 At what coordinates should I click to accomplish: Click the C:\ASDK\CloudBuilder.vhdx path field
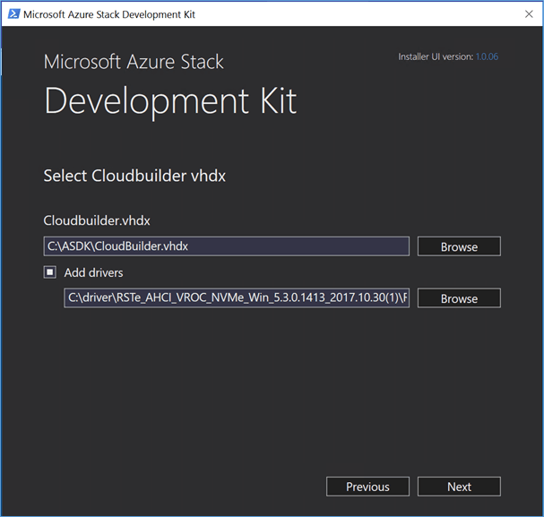(227, 246)
